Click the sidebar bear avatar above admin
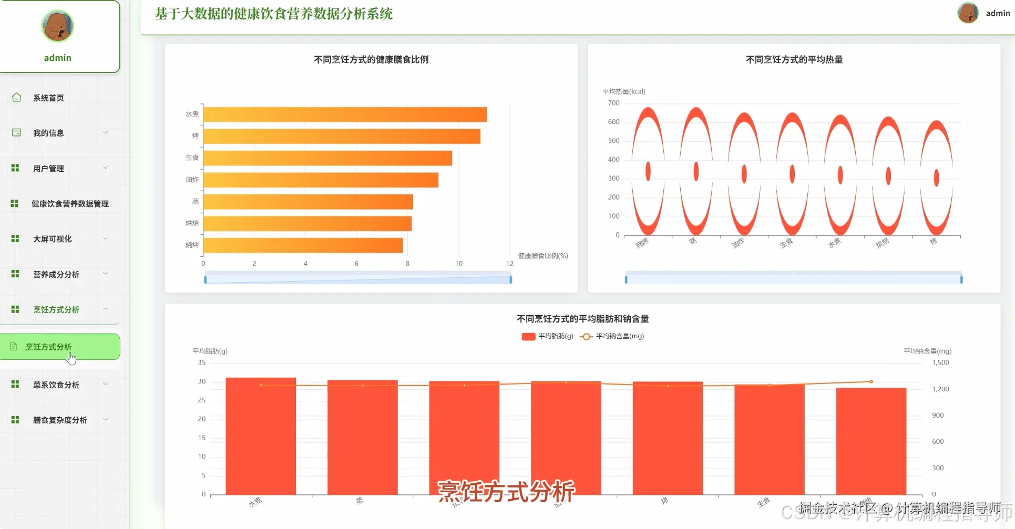This screenshot has height=529, width=1015. 57,26
